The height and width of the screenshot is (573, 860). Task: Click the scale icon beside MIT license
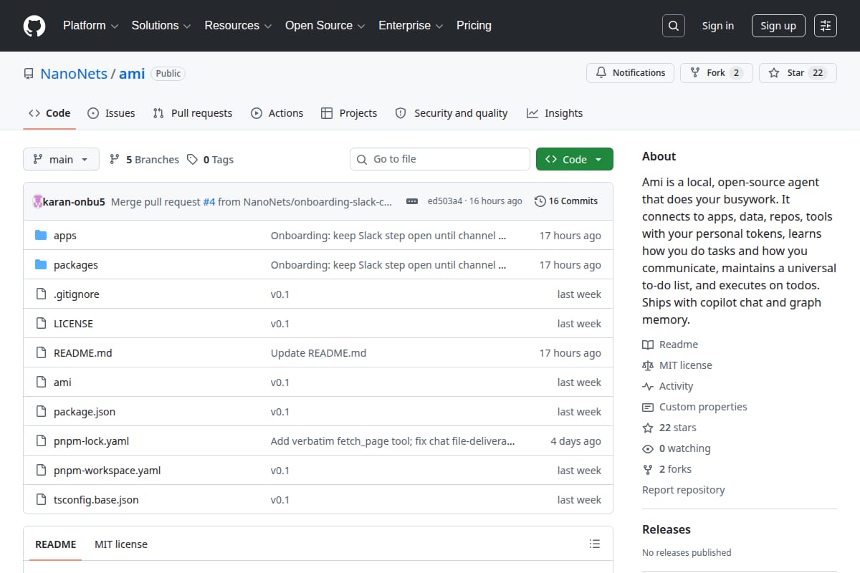click(648, 365)
